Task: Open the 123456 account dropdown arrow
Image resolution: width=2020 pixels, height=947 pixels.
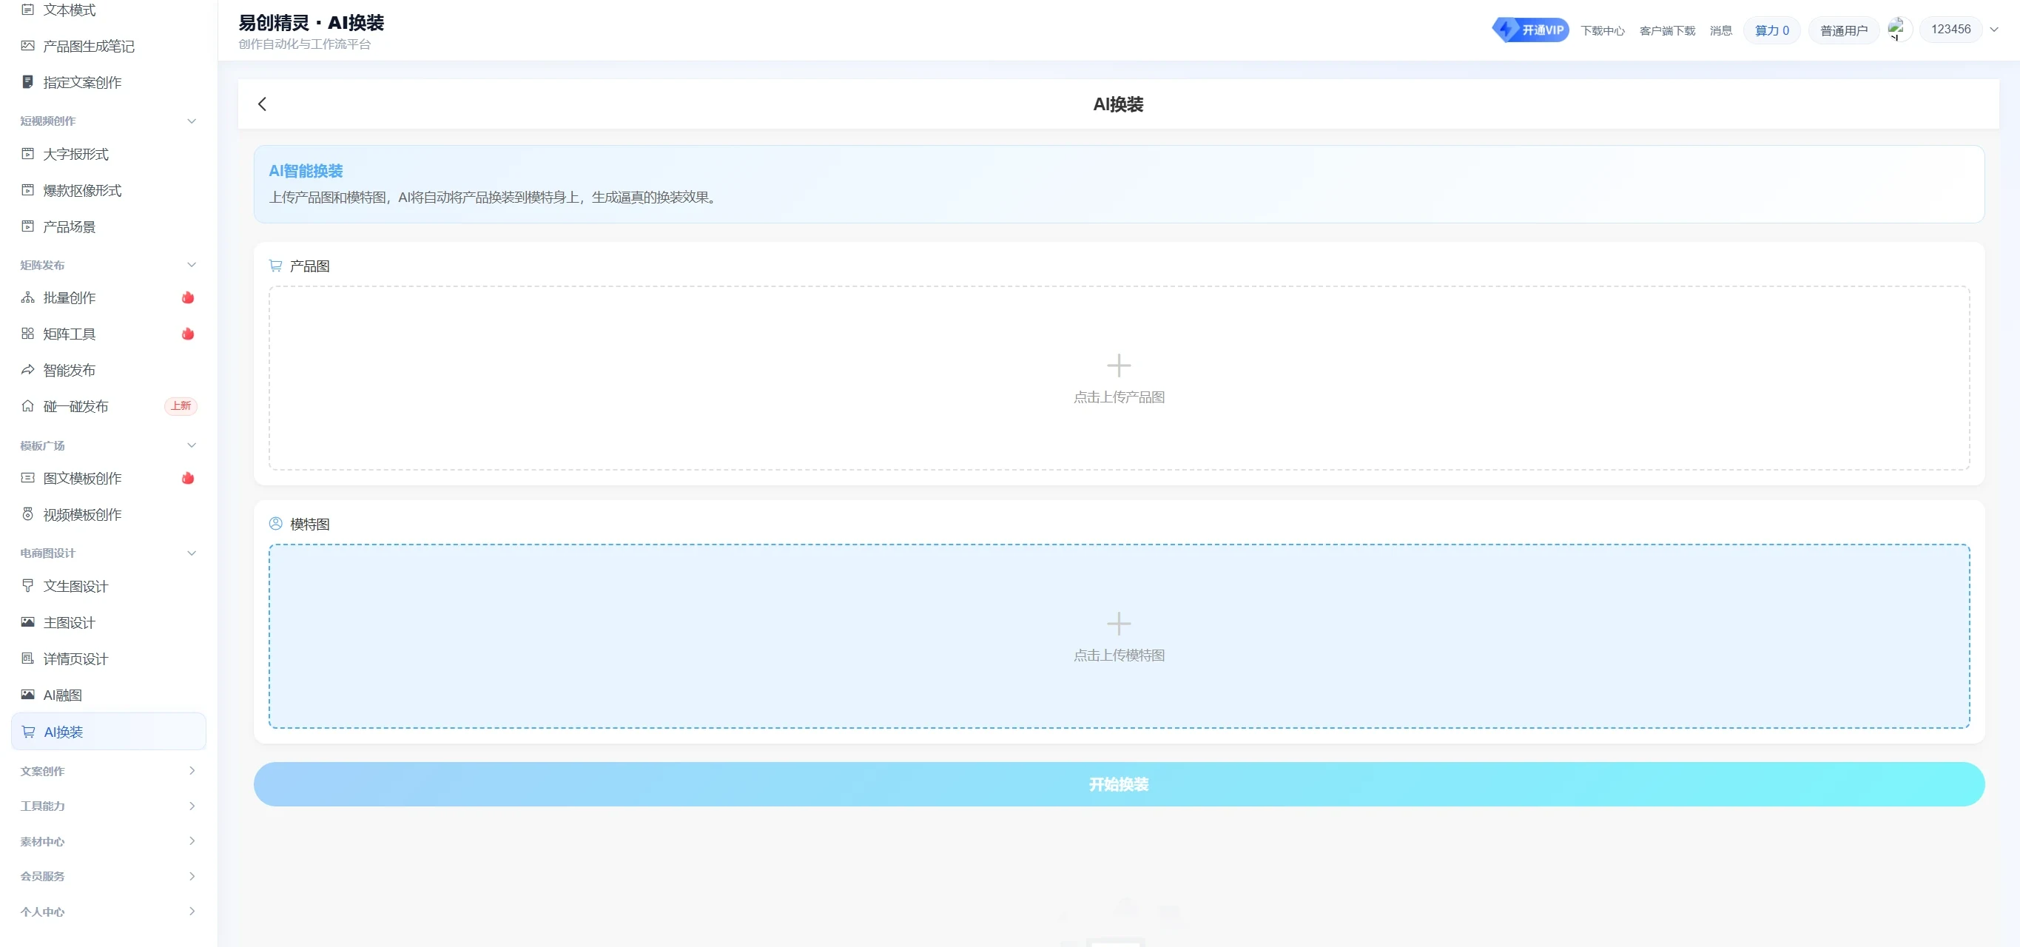Action: 1994,30
